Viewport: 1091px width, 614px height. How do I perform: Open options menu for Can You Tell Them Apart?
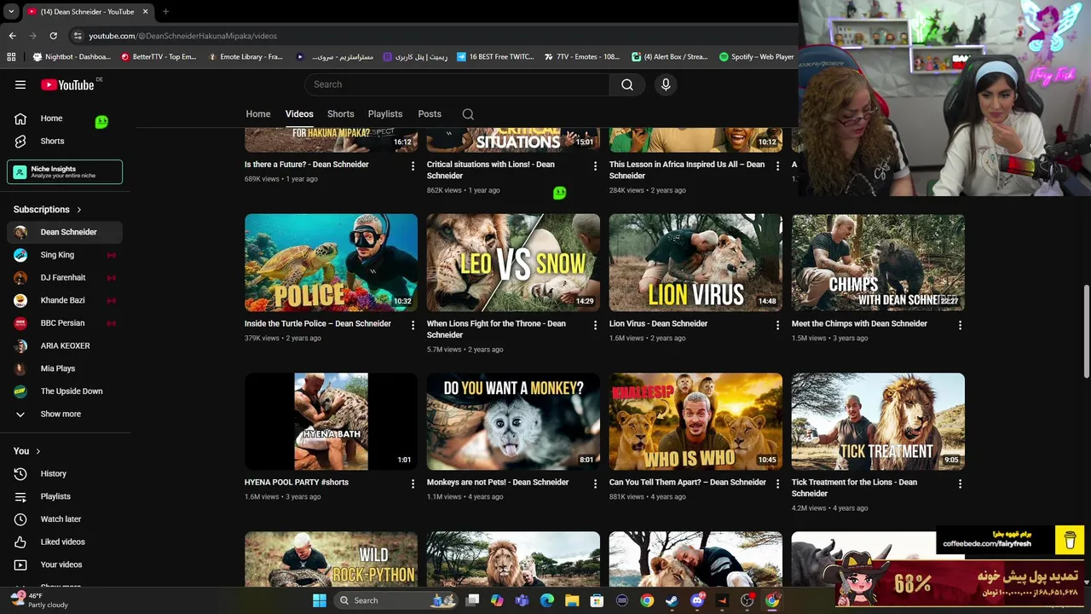(x=777, y=484)
